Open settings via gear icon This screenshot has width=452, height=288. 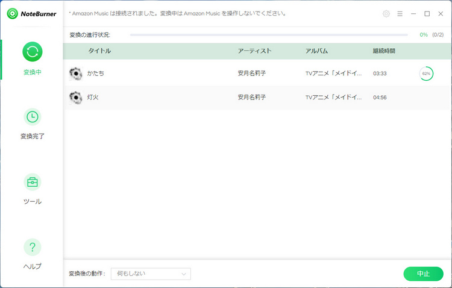coord(386,13)
